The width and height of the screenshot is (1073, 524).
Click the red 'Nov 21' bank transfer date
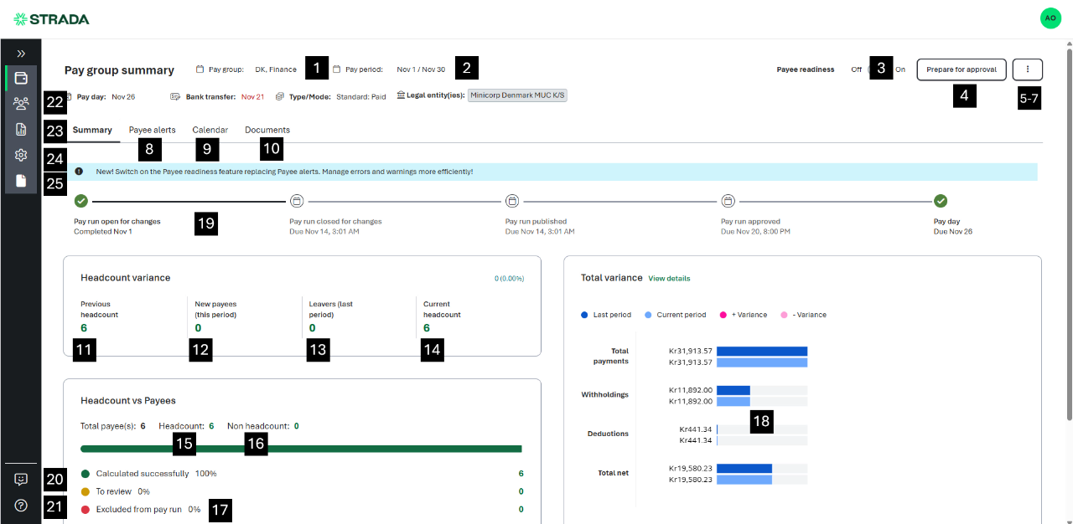pos(252,96)
